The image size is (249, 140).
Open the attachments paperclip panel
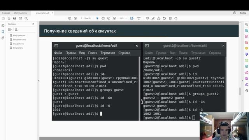[3, 38]
